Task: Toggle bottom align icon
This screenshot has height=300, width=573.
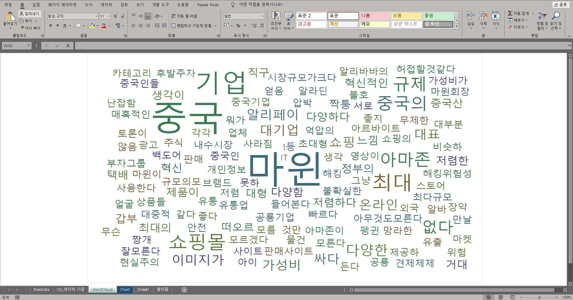Action: (148, 16)
